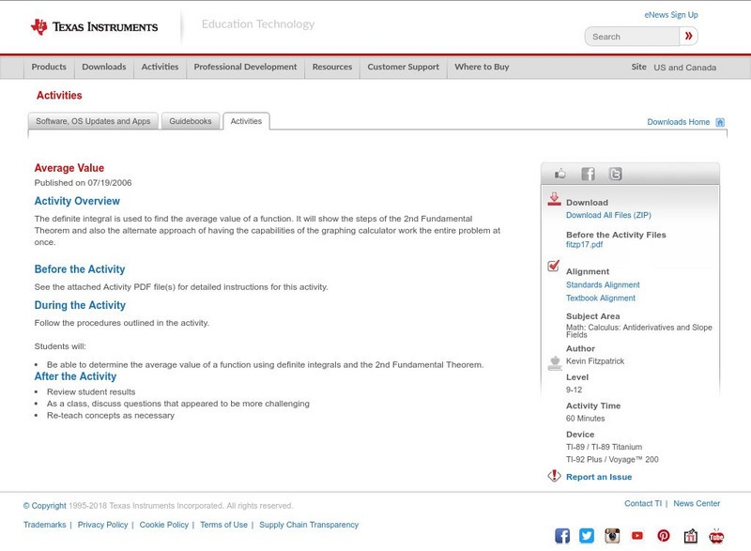
Task: Click the Report an Issue warning icon
Action: (x=554, y=476)
